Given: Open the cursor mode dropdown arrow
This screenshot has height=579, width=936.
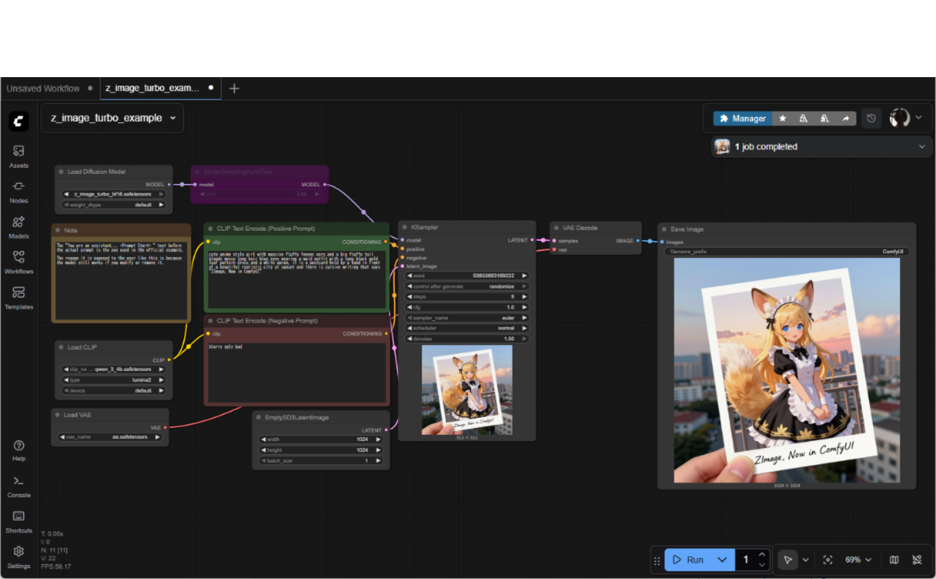Looking at the screenshot, I should point(805,559).
